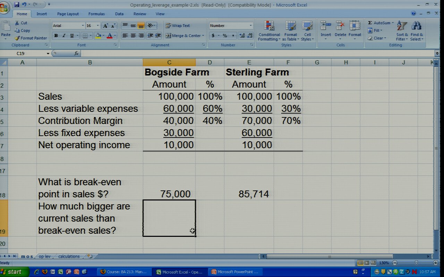Image resolution: width=444 pixels, height=277 pixels.
Task: Apply percent style to the cell
Action: click(x=225, y=36)
